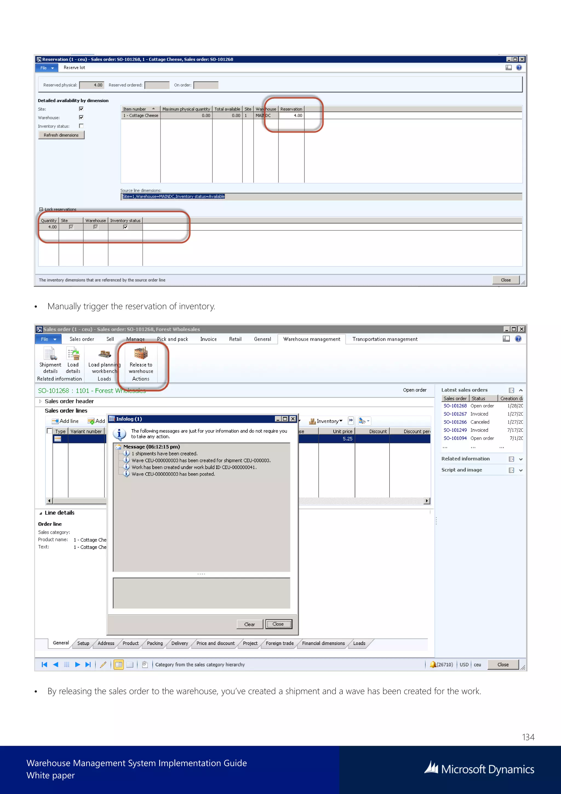Click Clear in Infolog dialog
Image resolution: width=561 pixels, height=794 pixels.
[x=250, y=624]
